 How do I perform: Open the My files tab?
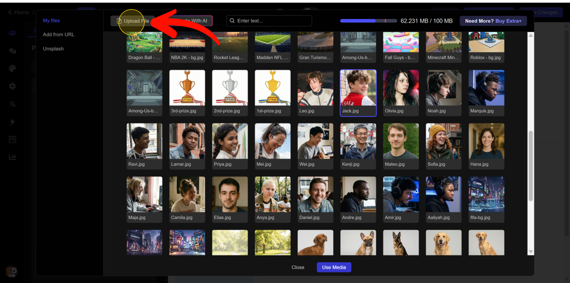click(x=51, y=20)
